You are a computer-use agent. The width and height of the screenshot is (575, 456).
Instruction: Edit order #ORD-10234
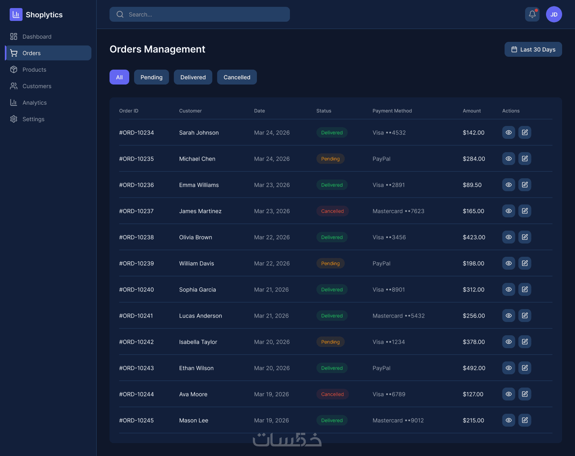click(x=525, y=132)
